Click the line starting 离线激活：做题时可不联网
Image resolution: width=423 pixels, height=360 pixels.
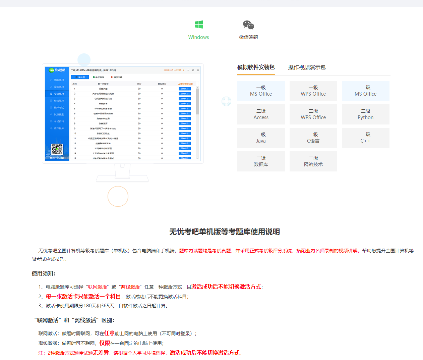[x=101, y=343]
